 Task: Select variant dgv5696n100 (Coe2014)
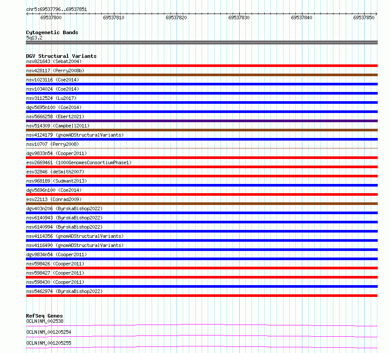coord(54,190)
